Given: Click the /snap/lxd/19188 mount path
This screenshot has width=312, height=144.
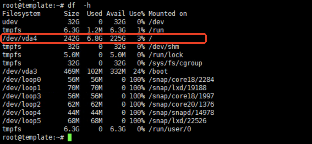Looking at the screenshot, I should coord(177,88).
